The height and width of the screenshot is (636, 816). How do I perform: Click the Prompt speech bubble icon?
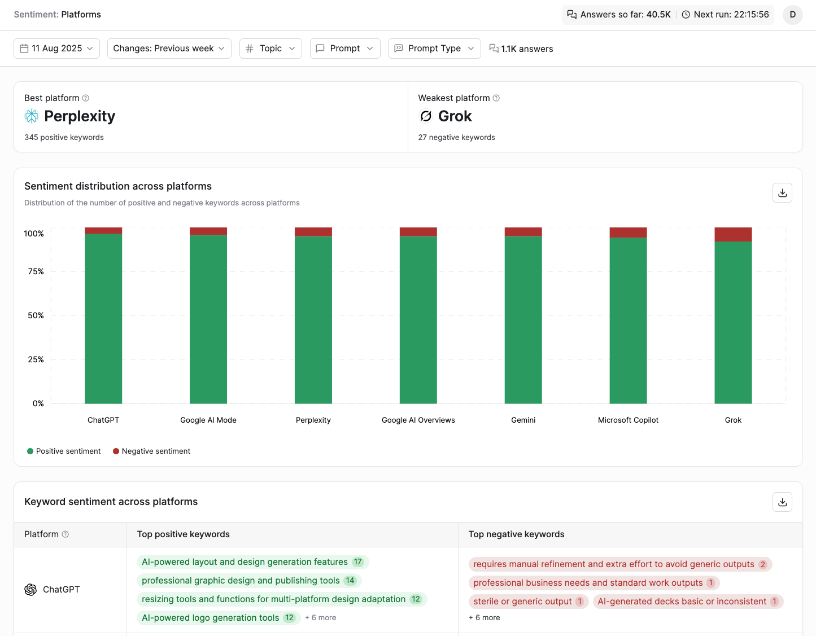click(x=320, y=49)
